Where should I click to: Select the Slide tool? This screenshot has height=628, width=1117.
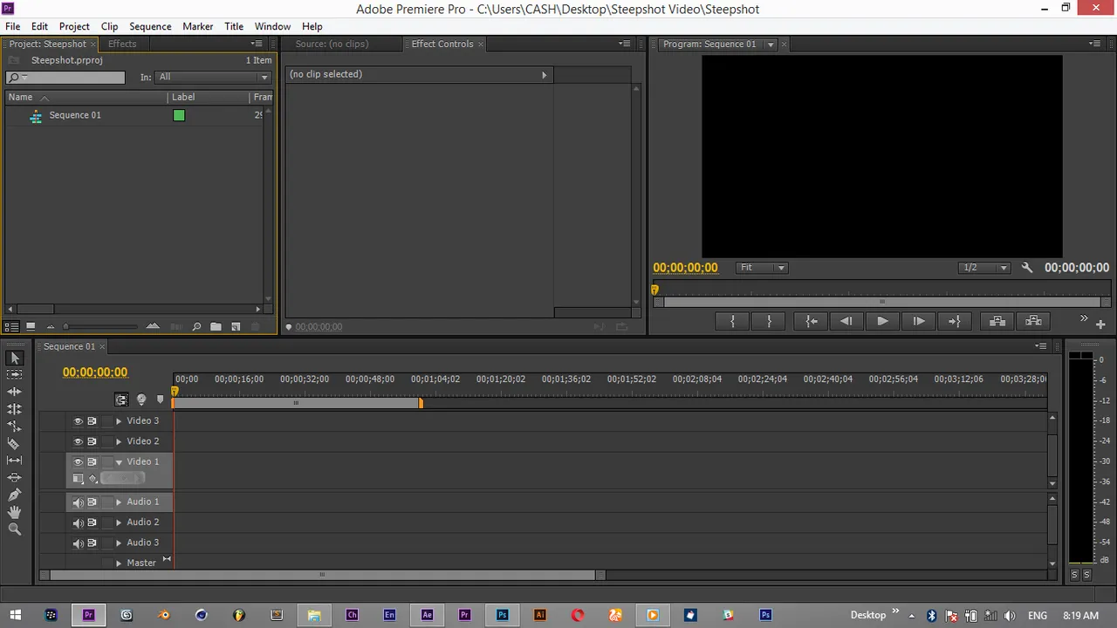coord(14,478)
